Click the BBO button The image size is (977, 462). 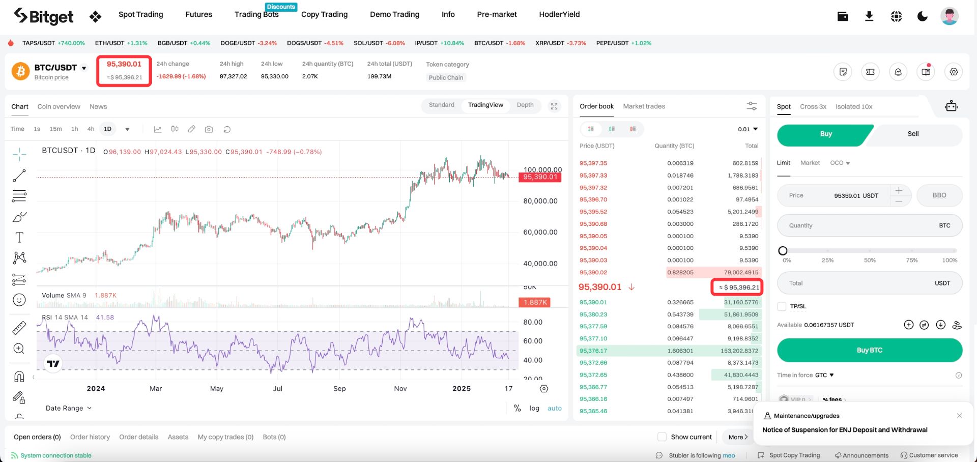coord(939,195)
